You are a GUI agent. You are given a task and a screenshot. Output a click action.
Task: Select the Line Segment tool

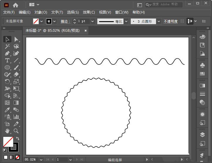[x=16, y=60]
